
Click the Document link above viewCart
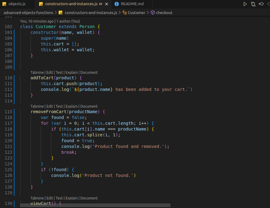coord(89,198)
